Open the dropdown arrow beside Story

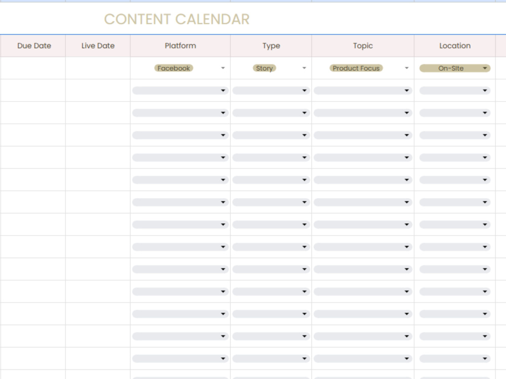pos(304,68)
